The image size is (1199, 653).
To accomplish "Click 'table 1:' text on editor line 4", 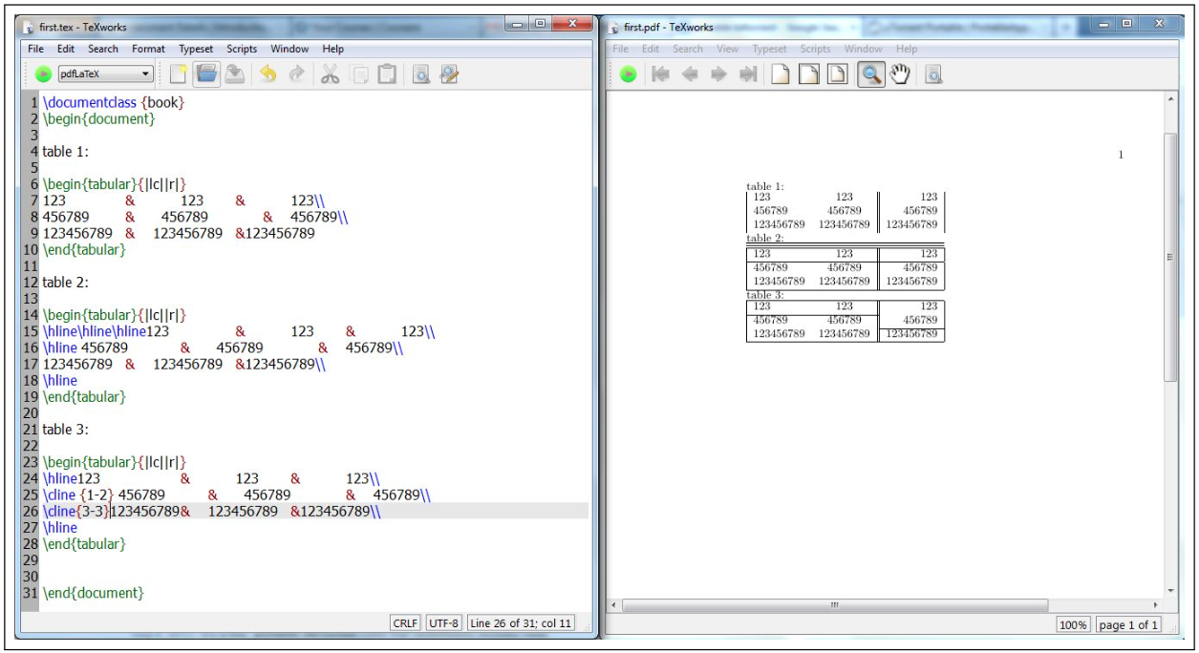I will pyautogui.click(x=66, y=151).
